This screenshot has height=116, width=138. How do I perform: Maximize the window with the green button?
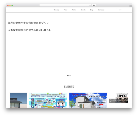[x=12, y=5]
